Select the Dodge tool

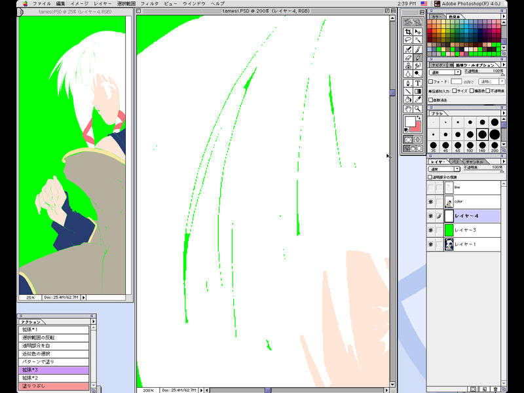(x=418, y=74)
